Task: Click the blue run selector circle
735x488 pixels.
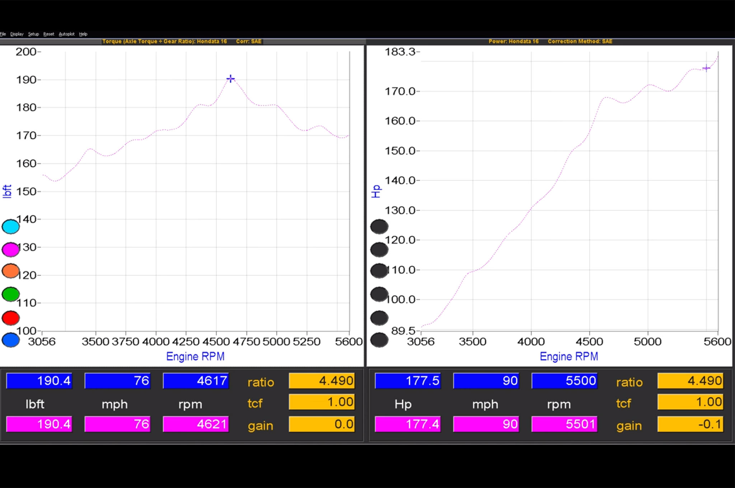Action: pyautogui.click(x=10, y=340)
